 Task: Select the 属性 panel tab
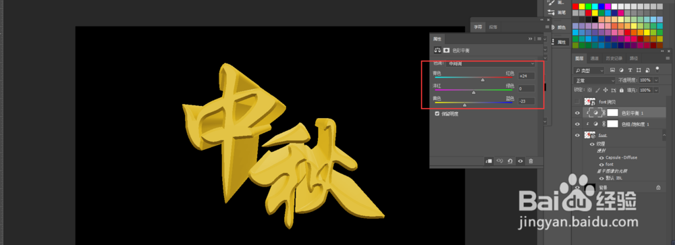point(437,39)
